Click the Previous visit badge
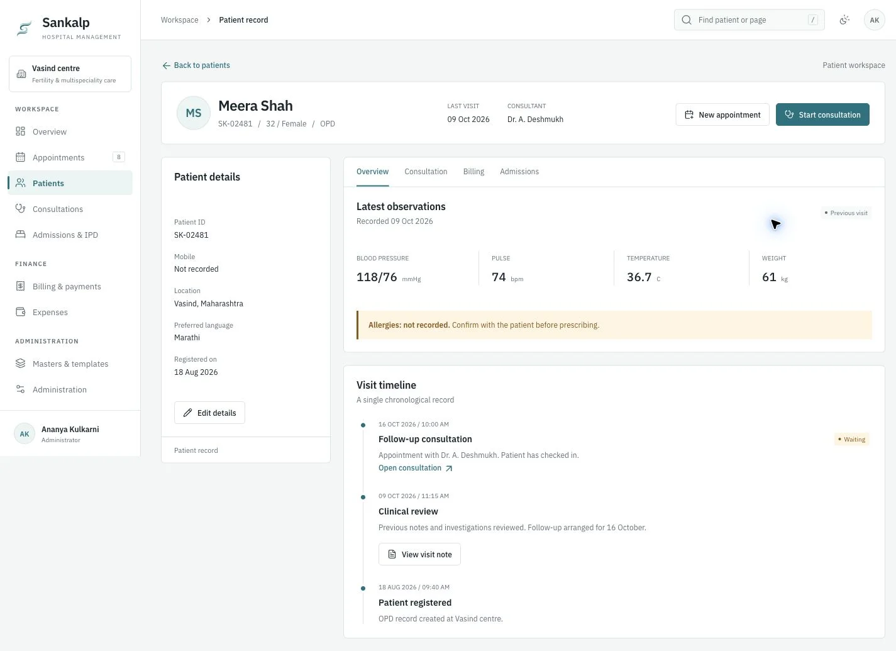Viewport: 896px width, 651px height. point(846,213)
